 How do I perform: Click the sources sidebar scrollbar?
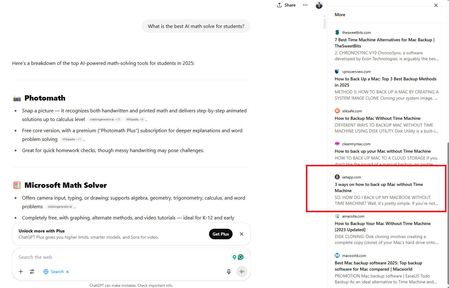pos(447,213)
